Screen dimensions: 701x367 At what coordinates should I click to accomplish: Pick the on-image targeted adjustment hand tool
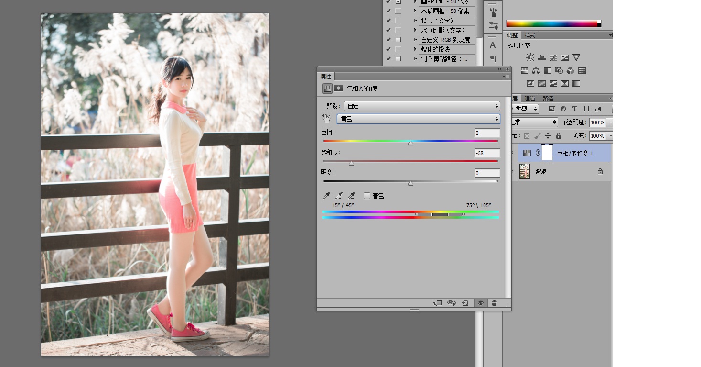[x=326, y=119]
